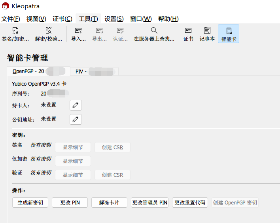This screenshot has height=223, width=280.
Task: Click the 更改重置代码 button
Action: click(x=190, y=202)
